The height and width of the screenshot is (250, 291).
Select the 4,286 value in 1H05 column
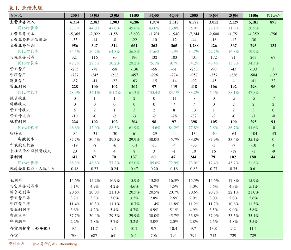(x=134, y=22)
